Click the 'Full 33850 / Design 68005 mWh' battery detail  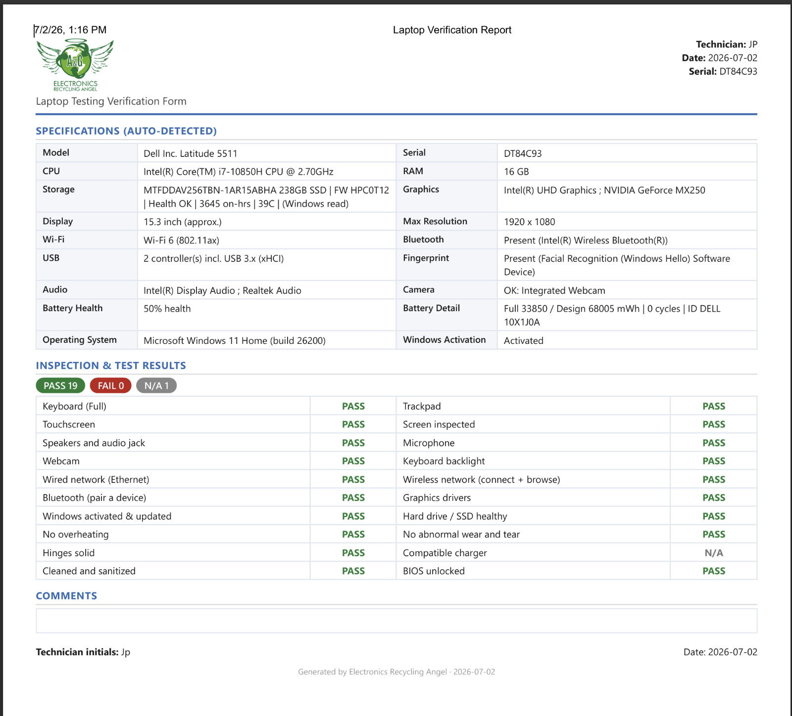572,309
